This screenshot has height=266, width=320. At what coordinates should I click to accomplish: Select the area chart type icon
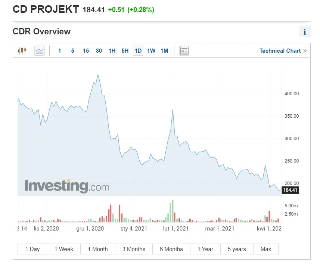point(40,51)
